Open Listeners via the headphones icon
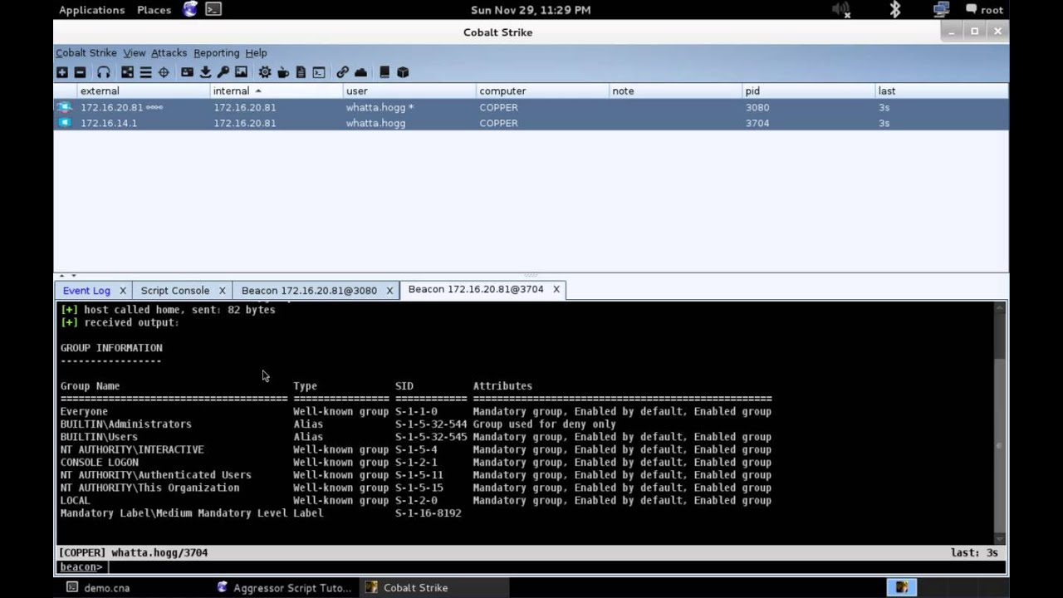1063x598 pixels. pyautogui.click(x=103, y=72)
